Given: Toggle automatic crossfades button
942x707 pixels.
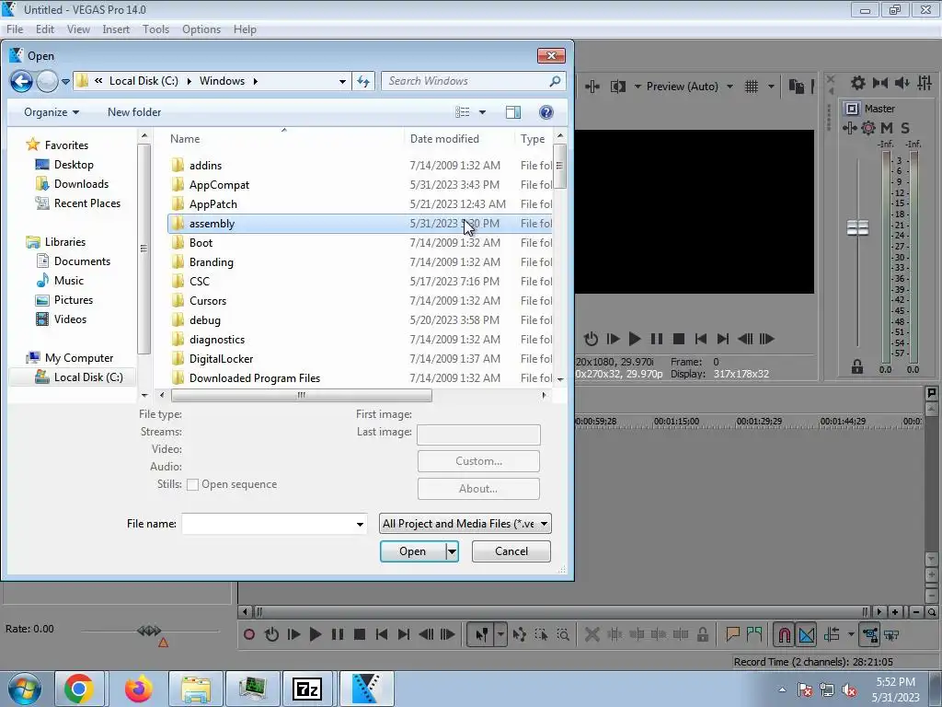Looking at the screenshot, I should pyautogui.click(x=807, y=634).
